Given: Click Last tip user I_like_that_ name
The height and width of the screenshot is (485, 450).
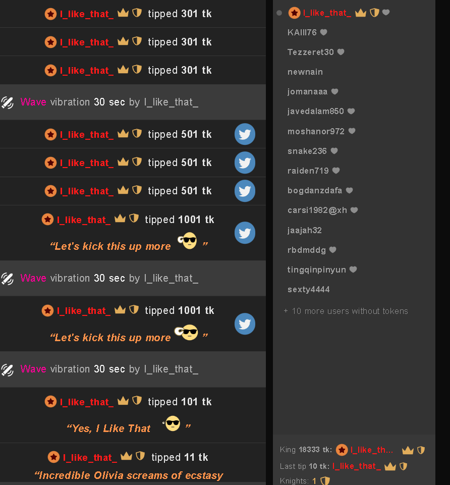Looking at the screenshot, I should coord(357,466).
